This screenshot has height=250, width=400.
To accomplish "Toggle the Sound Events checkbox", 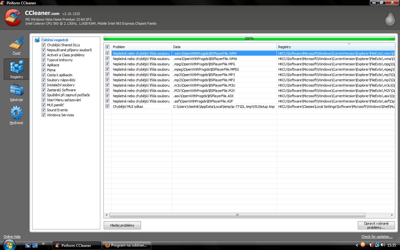I will 44,110.
